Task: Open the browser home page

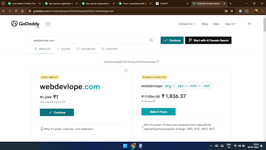Action: pyautogui.click(x=22, y=11)
